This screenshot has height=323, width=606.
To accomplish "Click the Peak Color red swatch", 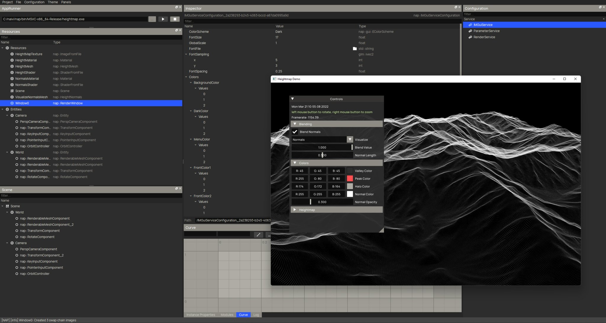I will [x=350, y=178].
